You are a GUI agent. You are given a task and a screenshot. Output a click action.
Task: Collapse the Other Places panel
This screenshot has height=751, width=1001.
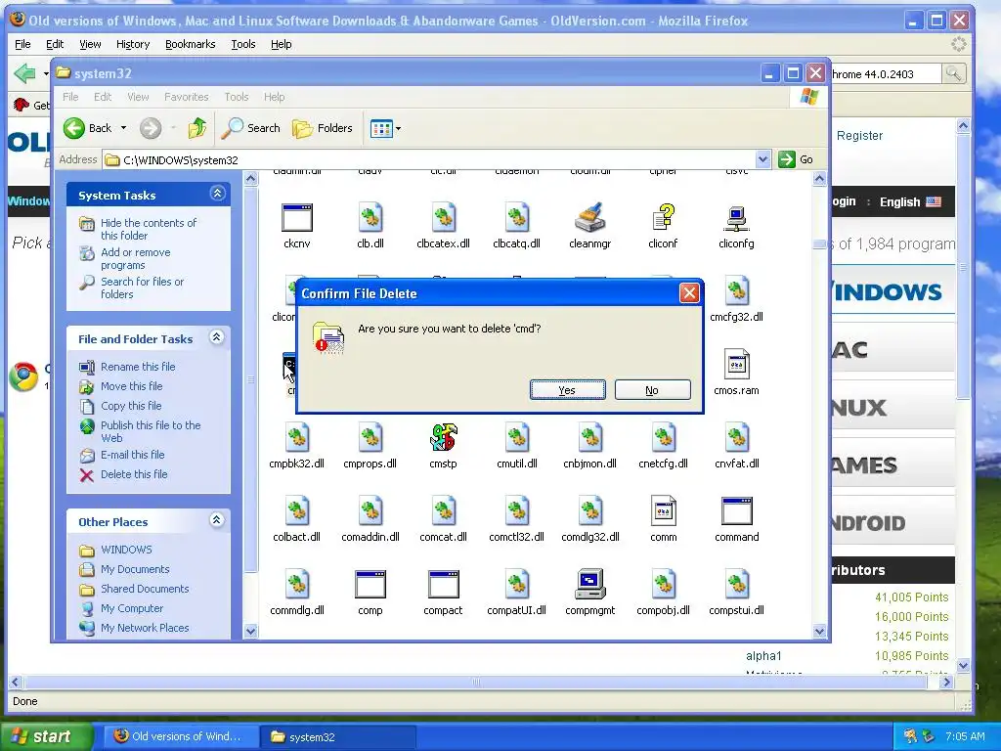click(217, 520)
